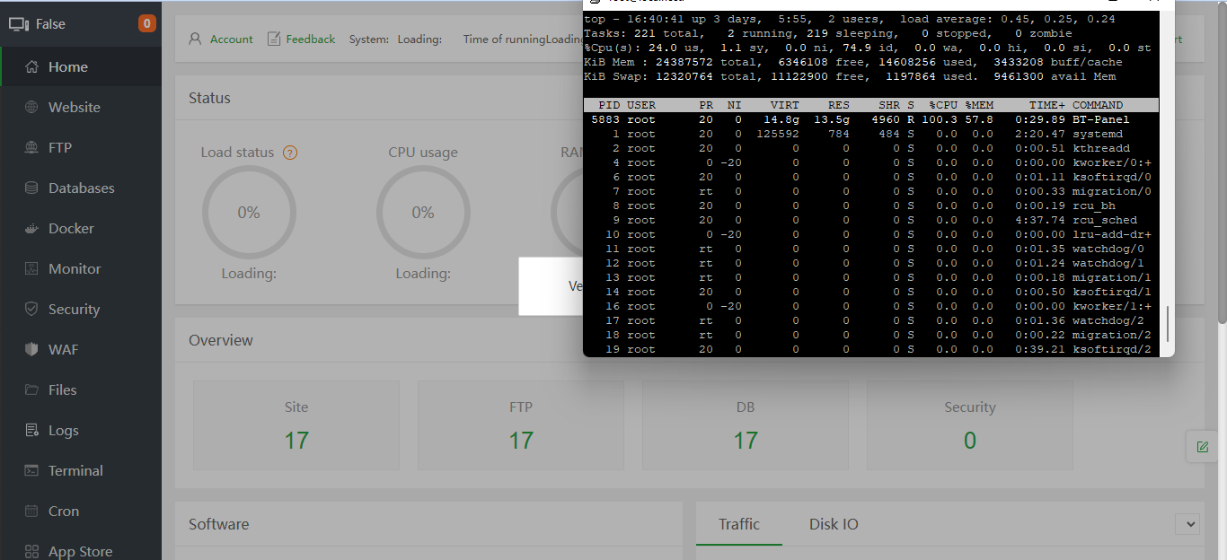Click the CPU usage circular gauge

coord(423,213)
